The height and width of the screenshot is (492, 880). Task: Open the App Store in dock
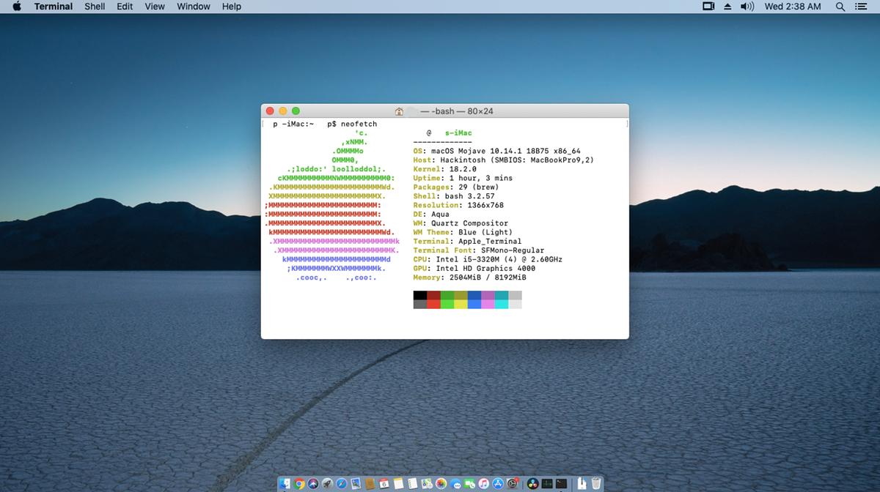point(498,483)
